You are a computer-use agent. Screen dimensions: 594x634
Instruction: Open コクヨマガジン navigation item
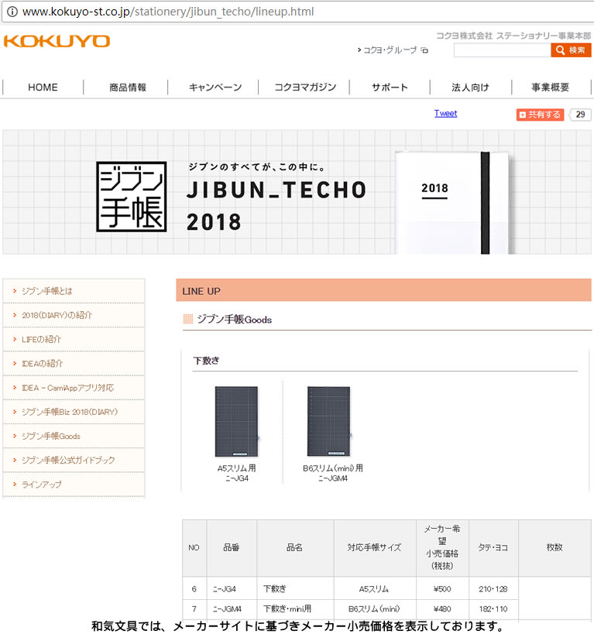point(305,87)
